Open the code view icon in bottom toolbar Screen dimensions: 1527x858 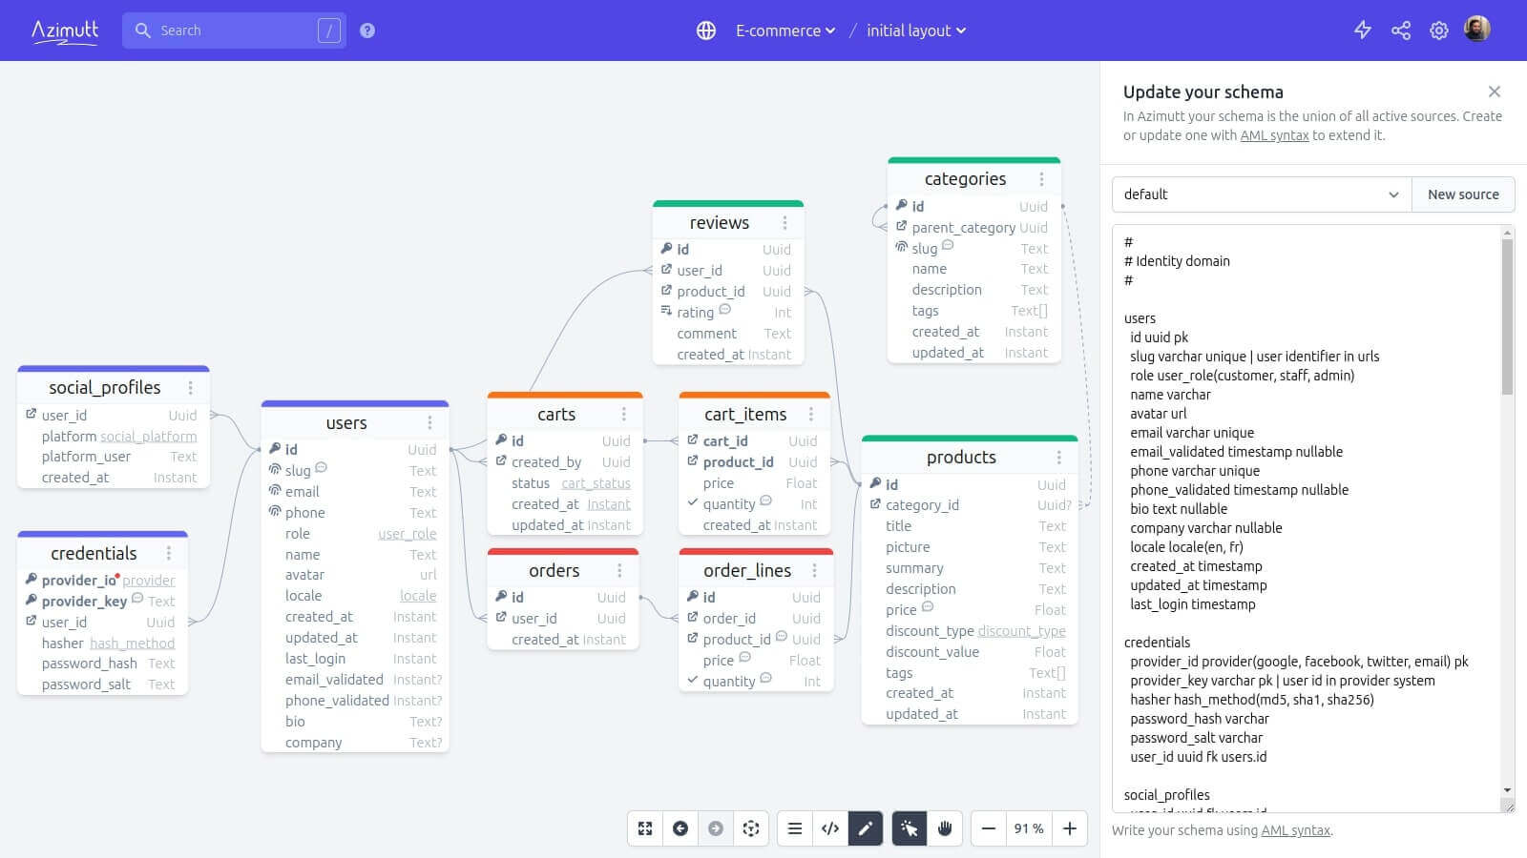tap(830, 828)
